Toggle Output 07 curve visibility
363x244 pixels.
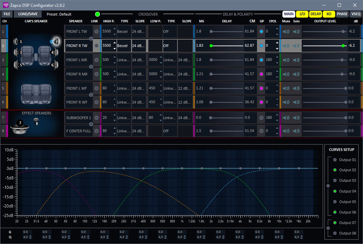[335, 223]
